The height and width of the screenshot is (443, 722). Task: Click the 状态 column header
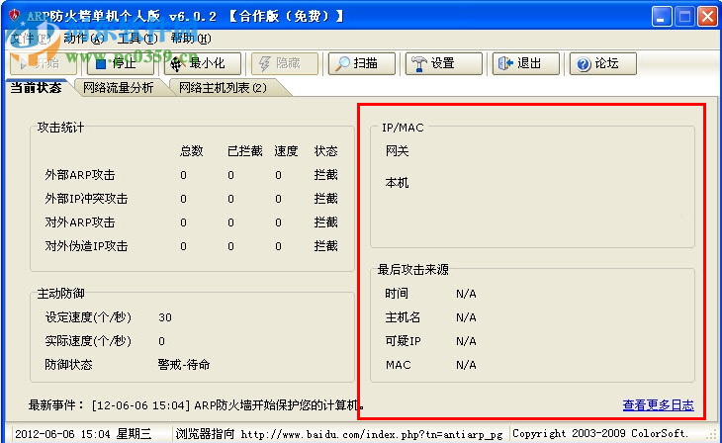pos(326,151)
